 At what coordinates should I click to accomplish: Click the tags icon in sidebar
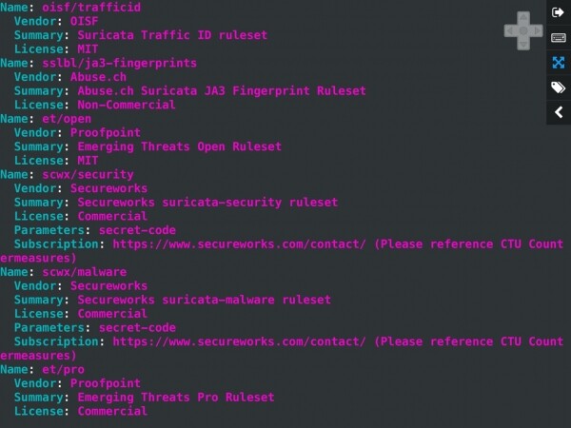tap(558, 88)
